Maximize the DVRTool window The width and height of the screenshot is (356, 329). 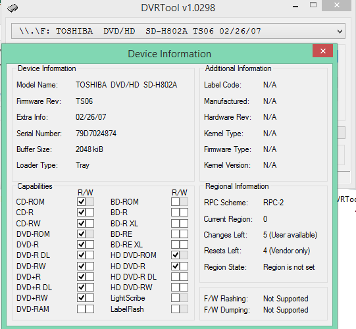(x=313, y=5)
